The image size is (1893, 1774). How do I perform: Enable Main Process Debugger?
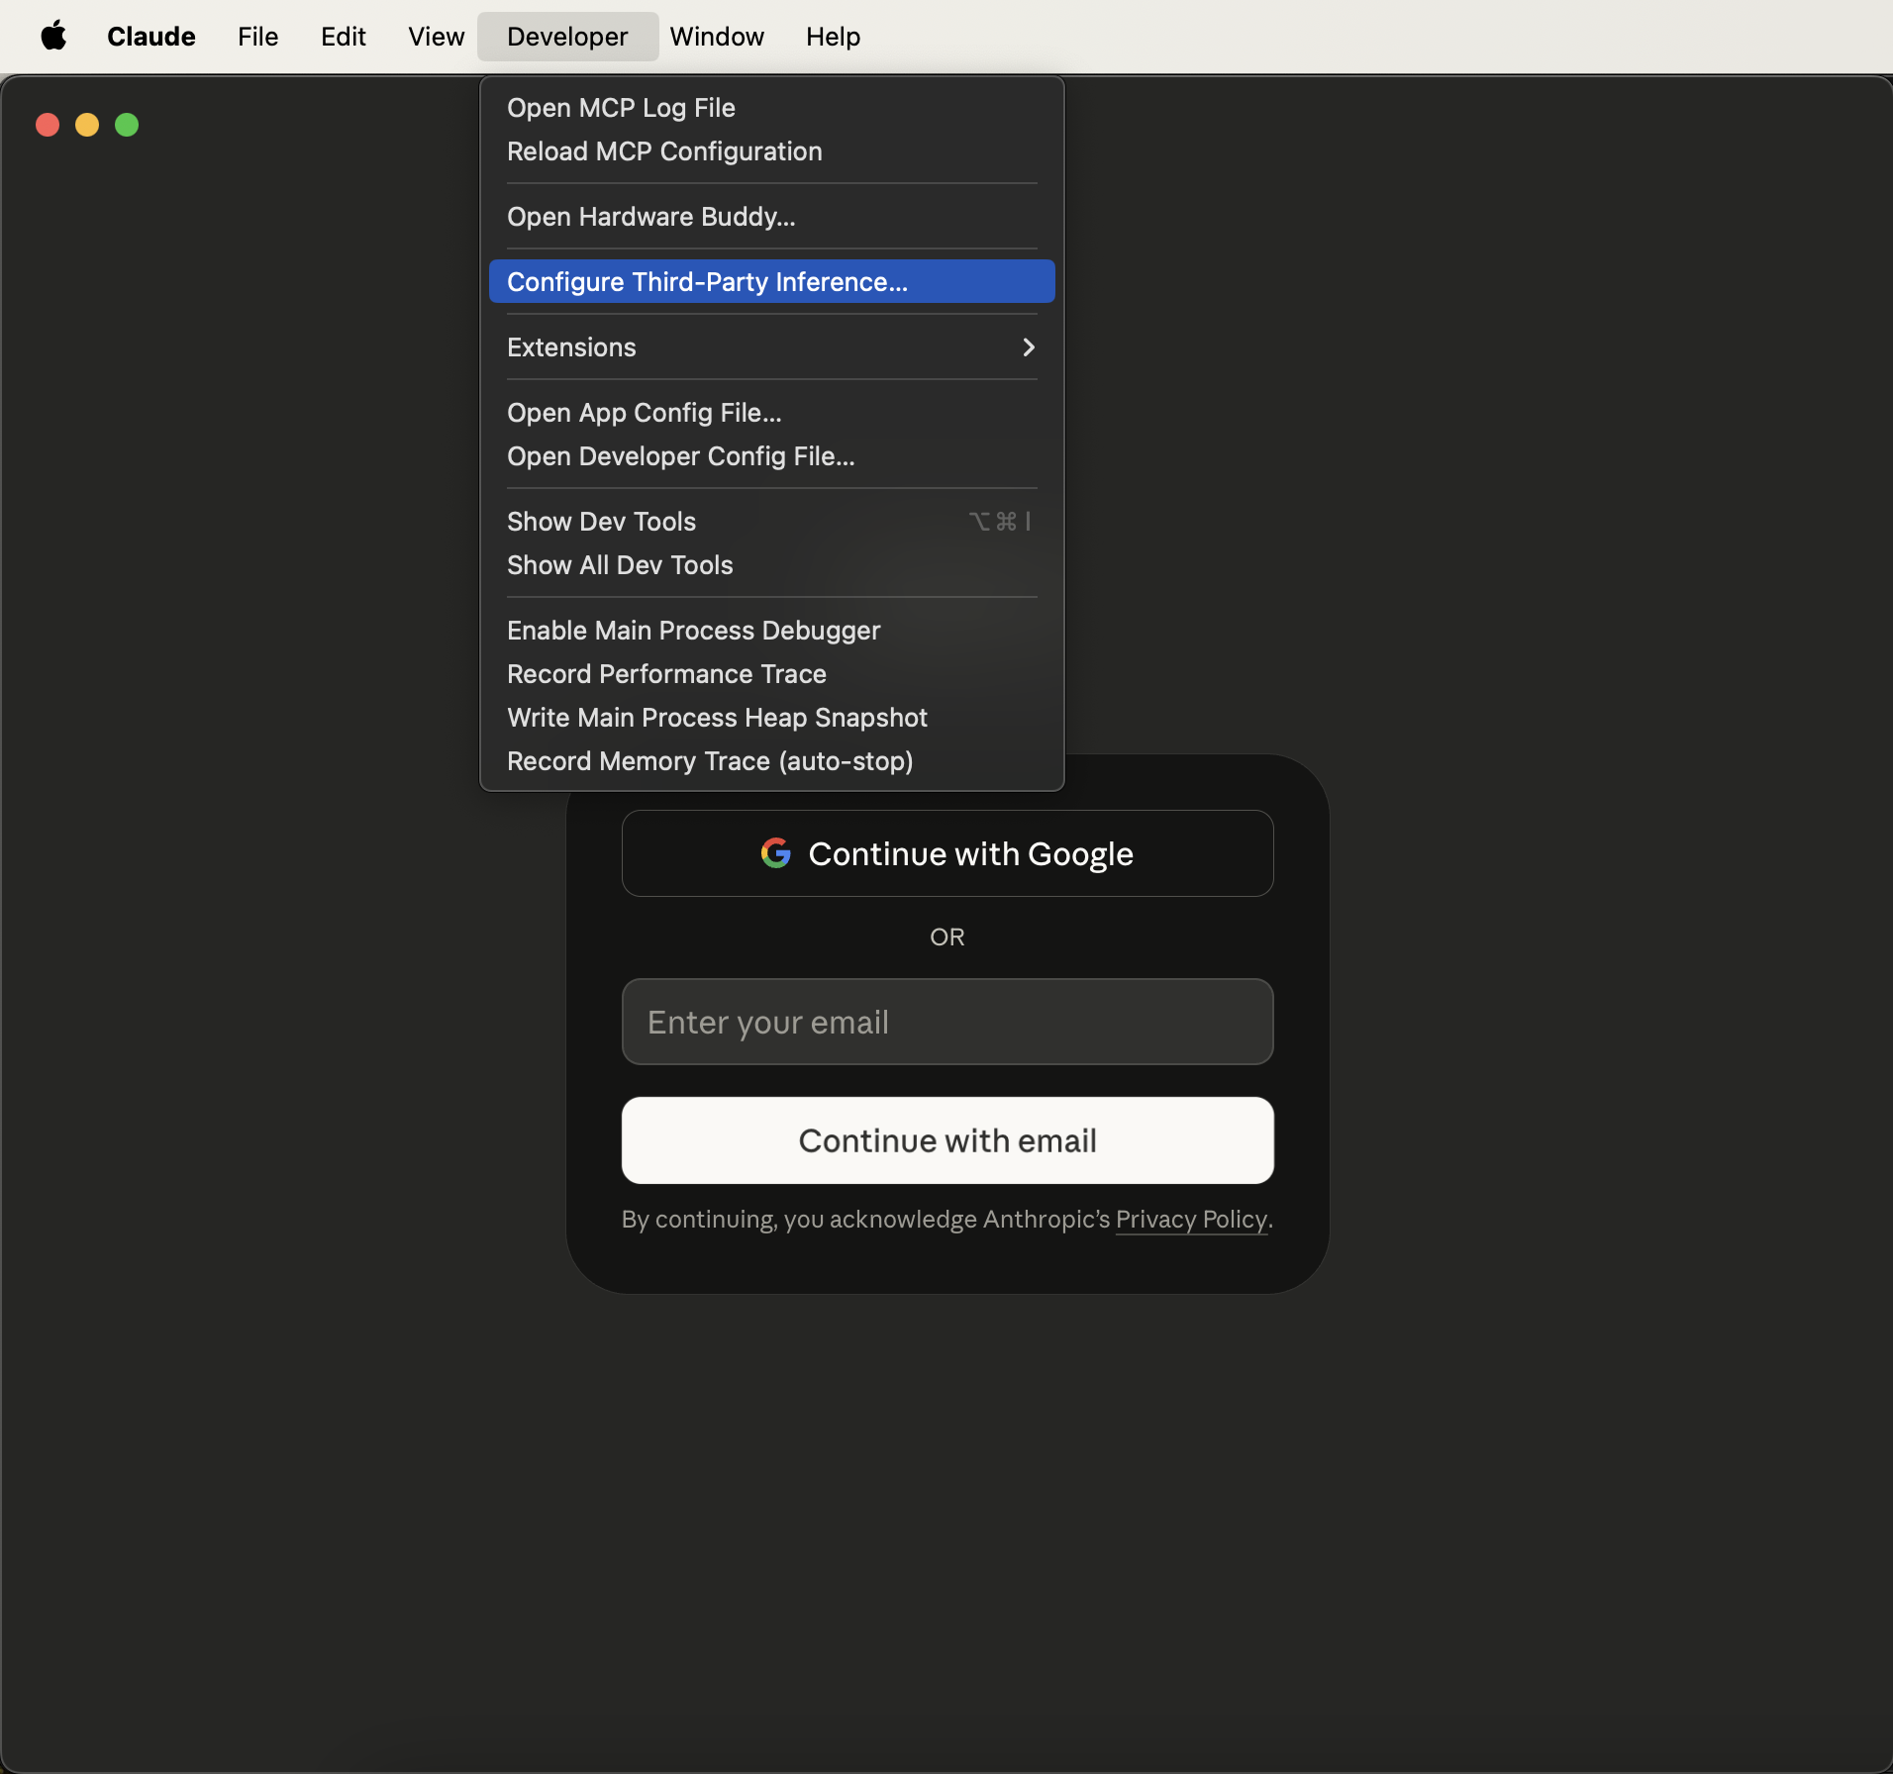coord(693,630)
